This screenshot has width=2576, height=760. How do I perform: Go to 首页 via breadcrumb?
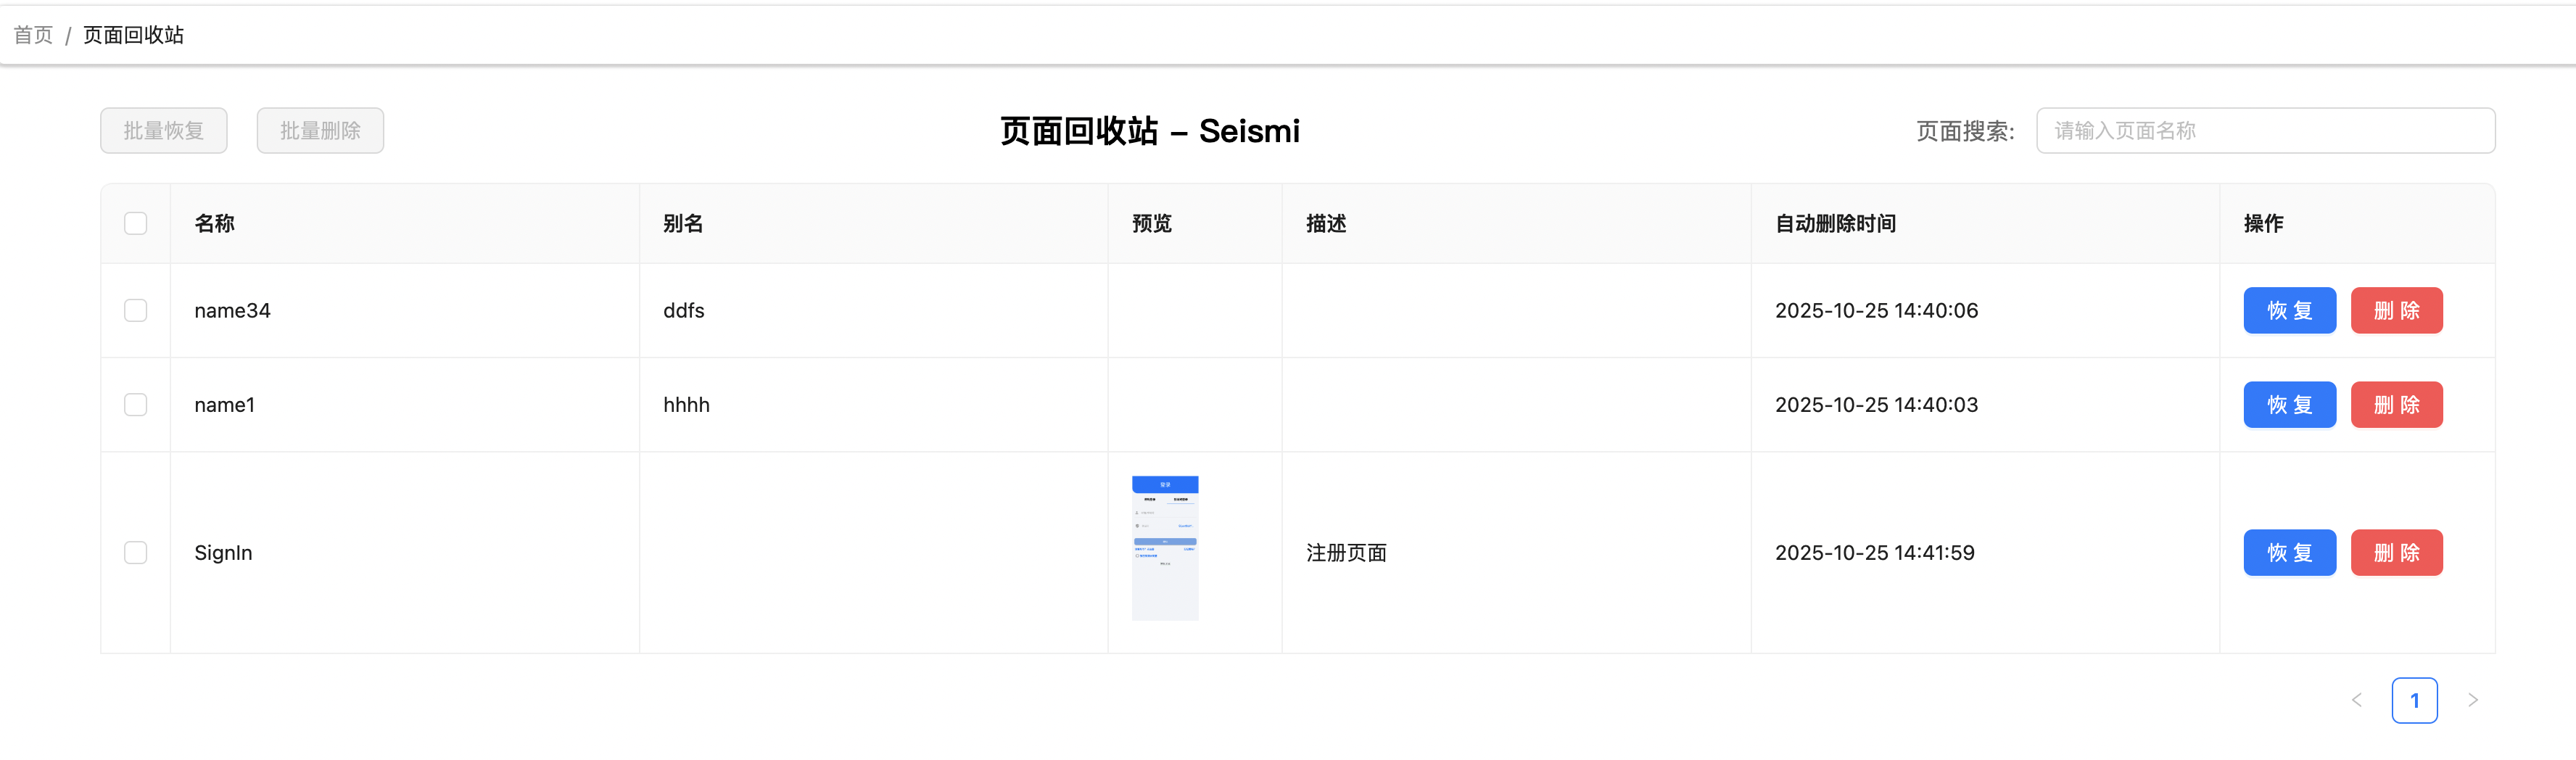pyautogui.click(x=33, y=35)
